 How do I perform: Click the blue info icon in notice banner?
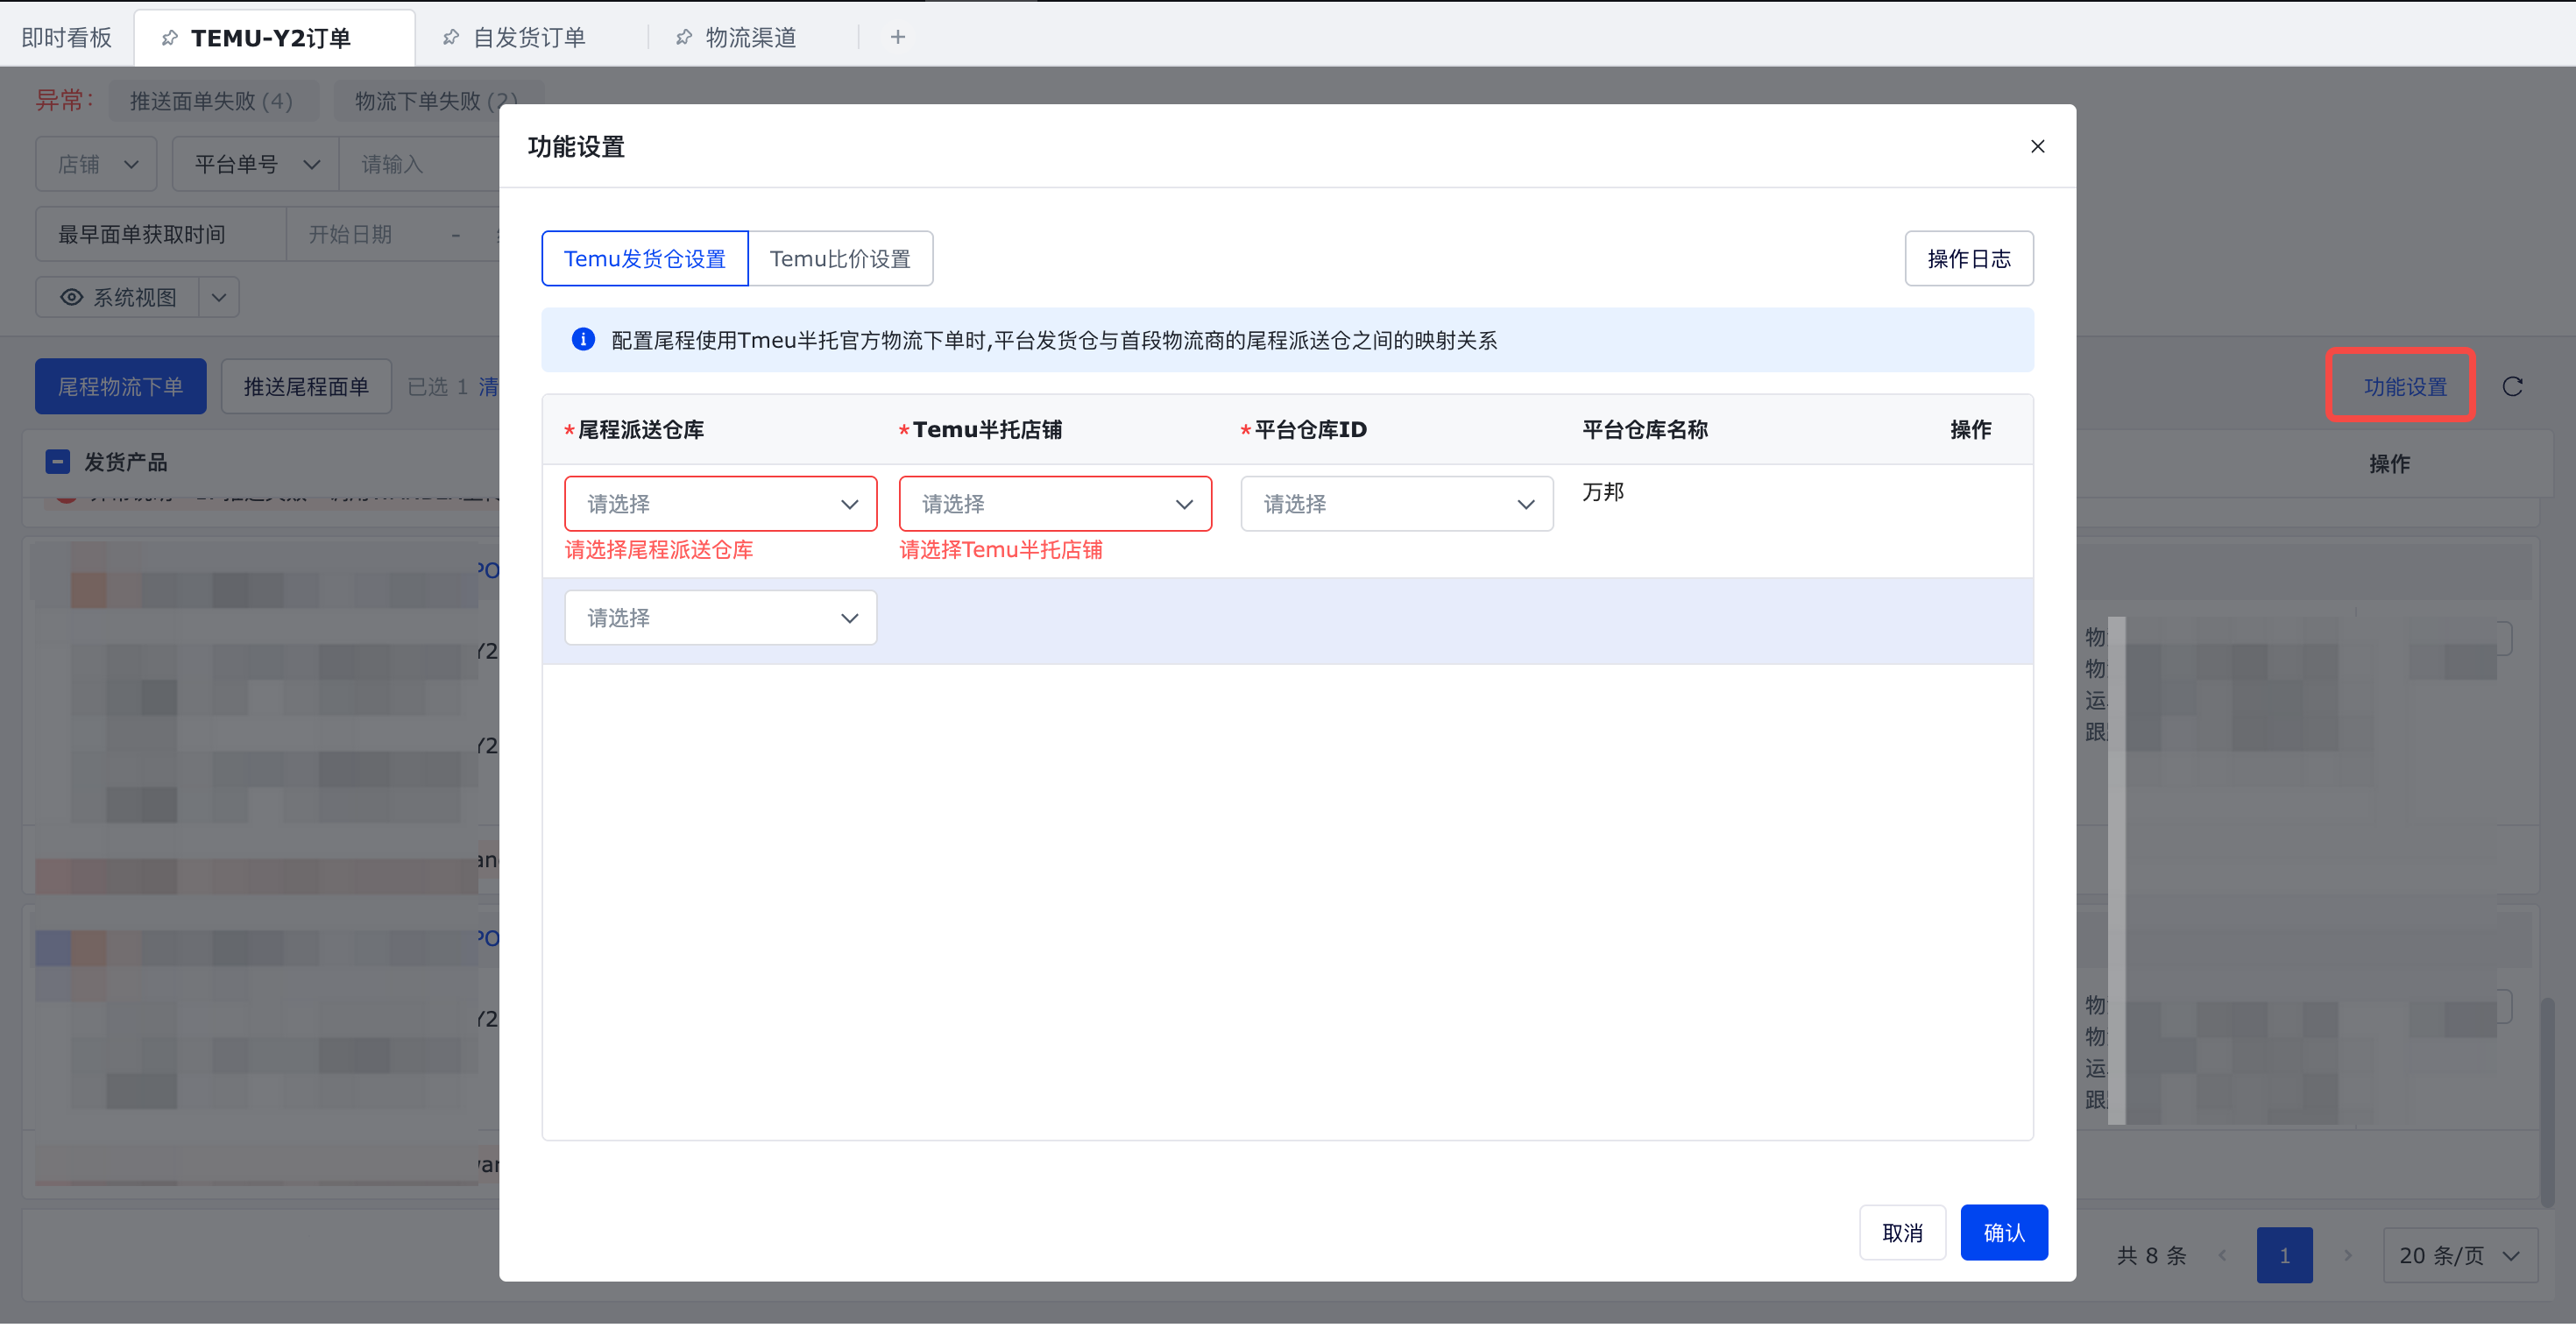tap(583, 340)
